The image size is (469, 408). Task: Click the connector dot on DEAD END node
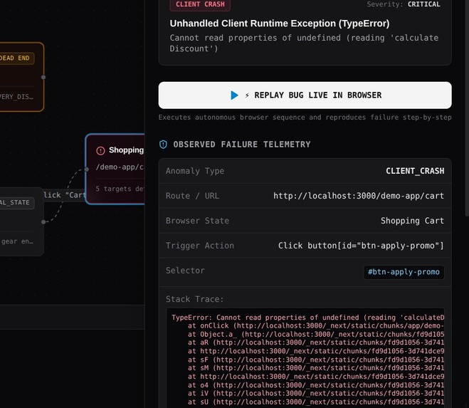point(43,77)
